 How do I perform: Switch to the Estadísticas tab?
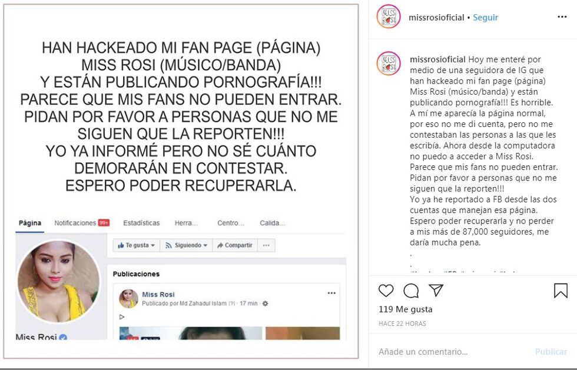[141, 223]
